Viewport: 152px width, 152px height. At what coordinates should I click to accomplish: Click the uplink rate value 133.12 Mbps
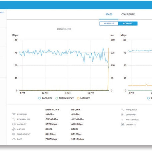[77, 139]
